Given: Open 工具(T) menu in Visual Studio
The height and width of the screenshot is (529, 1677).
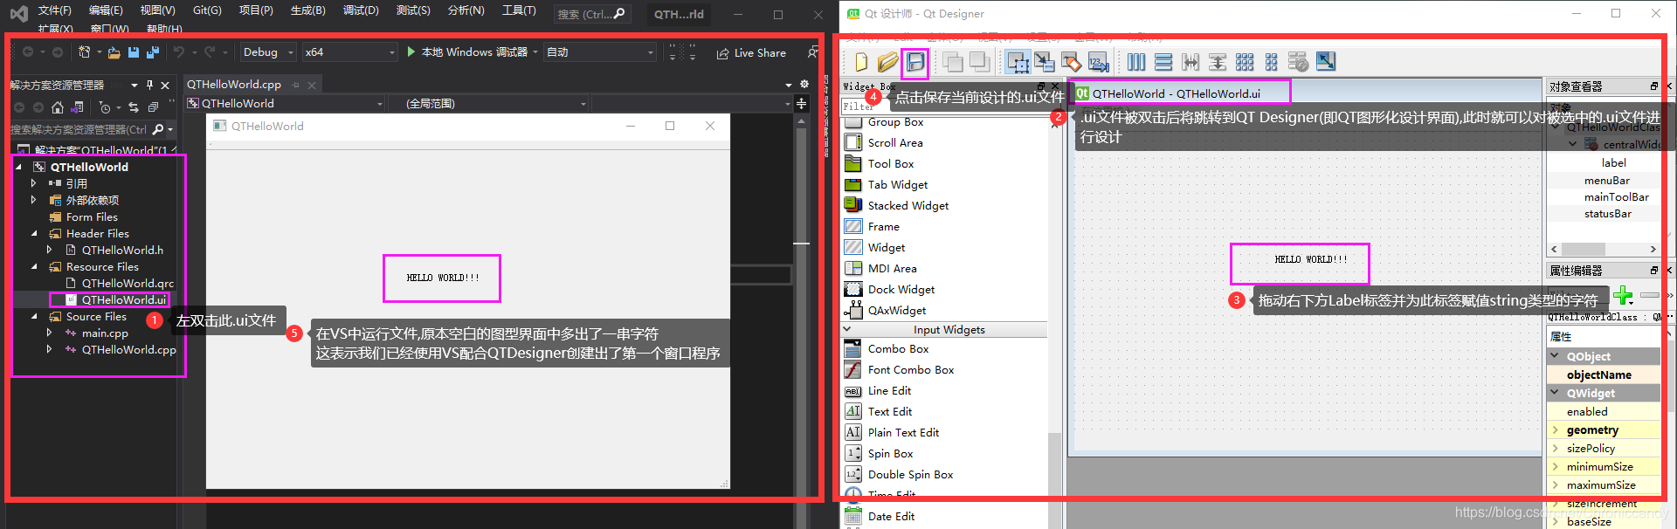Looking at the screenshot, I should coord(519,10).
